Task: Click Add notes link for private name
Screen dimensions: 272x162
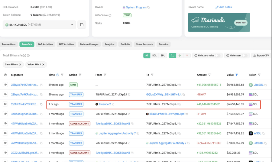Action: (x=224, y=7)
